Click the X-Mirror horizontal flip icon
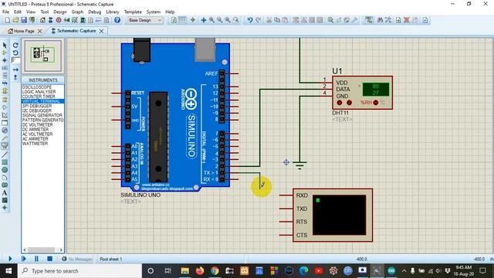 click(x=15, y=69)
